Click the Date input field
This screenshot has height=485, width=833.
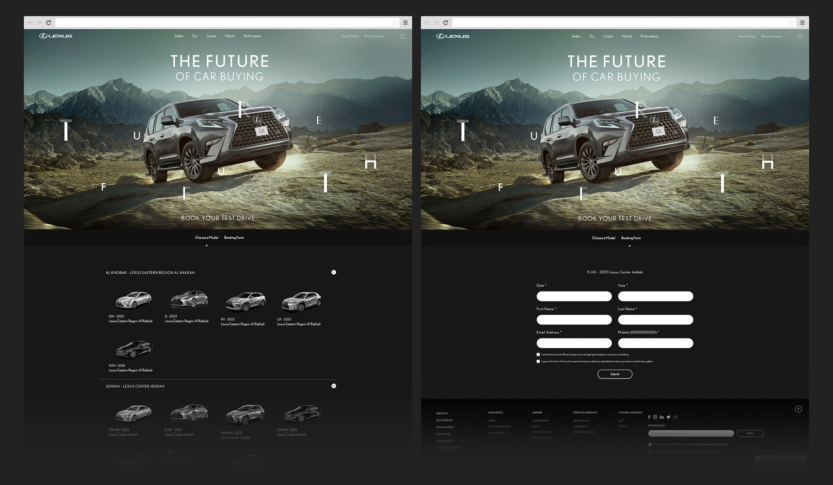coord(574,296)
